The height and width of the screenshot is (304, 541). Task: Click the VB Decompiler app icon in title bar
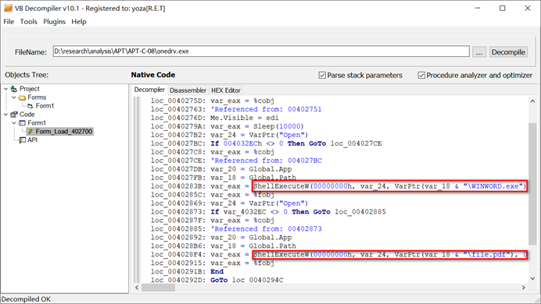[x=8, y=8]
